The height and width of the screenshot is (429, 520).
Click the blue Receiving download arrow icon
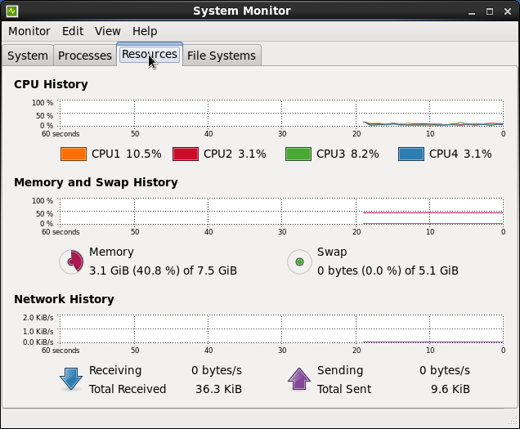pyautogui.click(x=71, y=378)
